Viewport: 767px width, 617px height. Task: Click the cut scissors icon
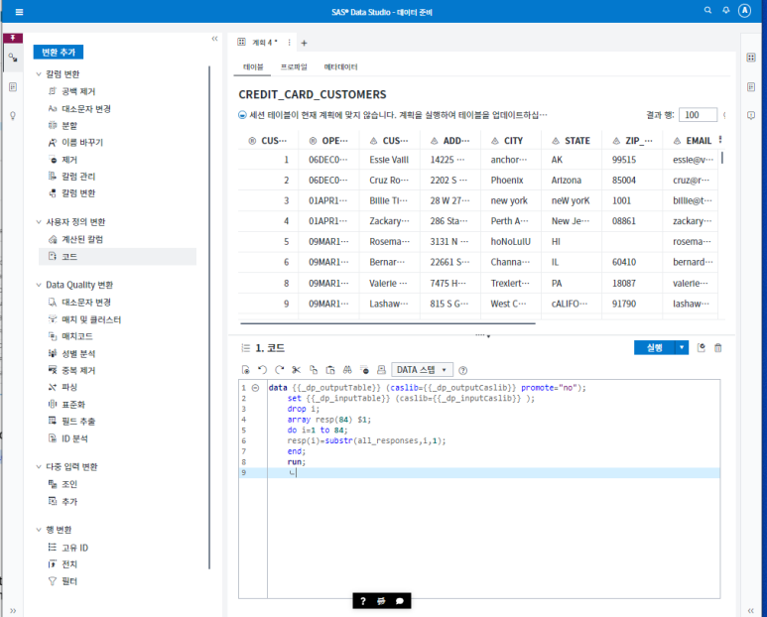296,370
